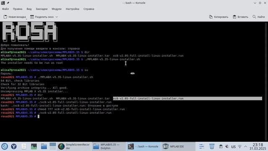
Task: Launch the Yandex browser taskbar icon
Action: pyautogui.click(x=14, y=146)
